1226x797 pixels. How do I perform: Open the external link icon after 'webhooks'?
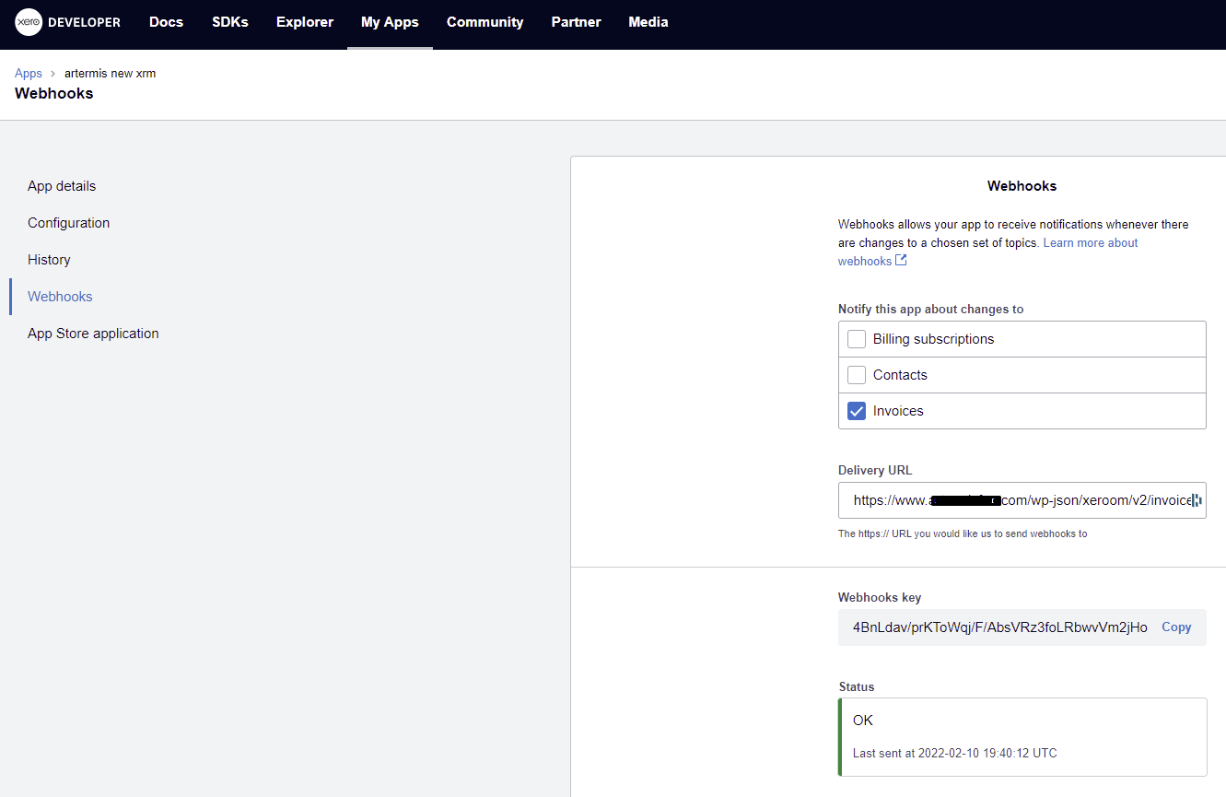(901, 261)
